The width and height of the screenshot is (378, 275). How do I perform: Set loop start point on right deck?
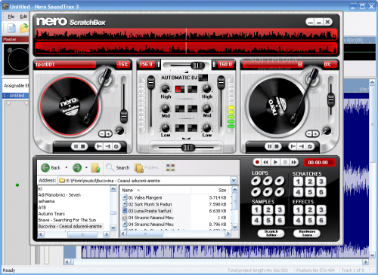click(293, 146)
